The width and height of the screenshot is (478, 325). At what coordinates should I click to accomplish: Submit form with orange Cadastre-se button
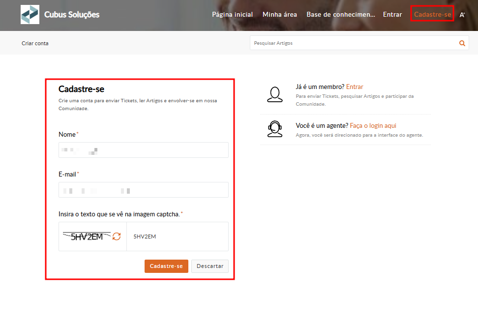click(166, 266)
